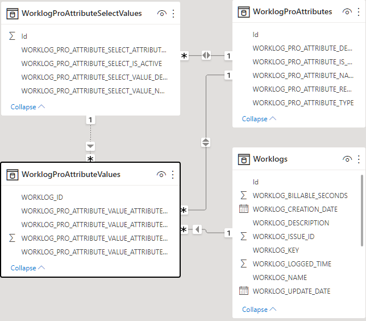Open more options menu for Worklogs table
This screenshot has width=366, height=321.
click(x=359, y=159)
